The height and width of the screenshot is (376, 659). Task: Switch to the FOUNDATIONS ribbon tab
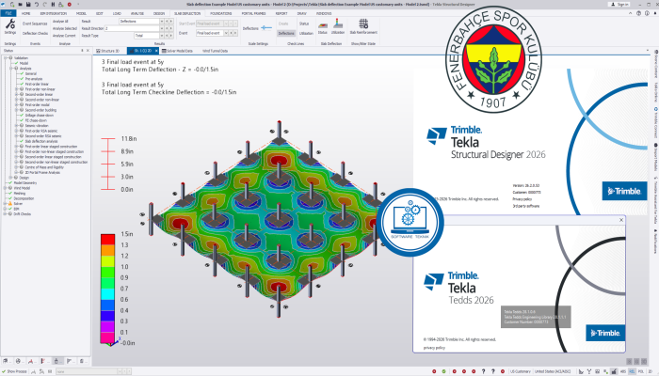tap(220, 13)
